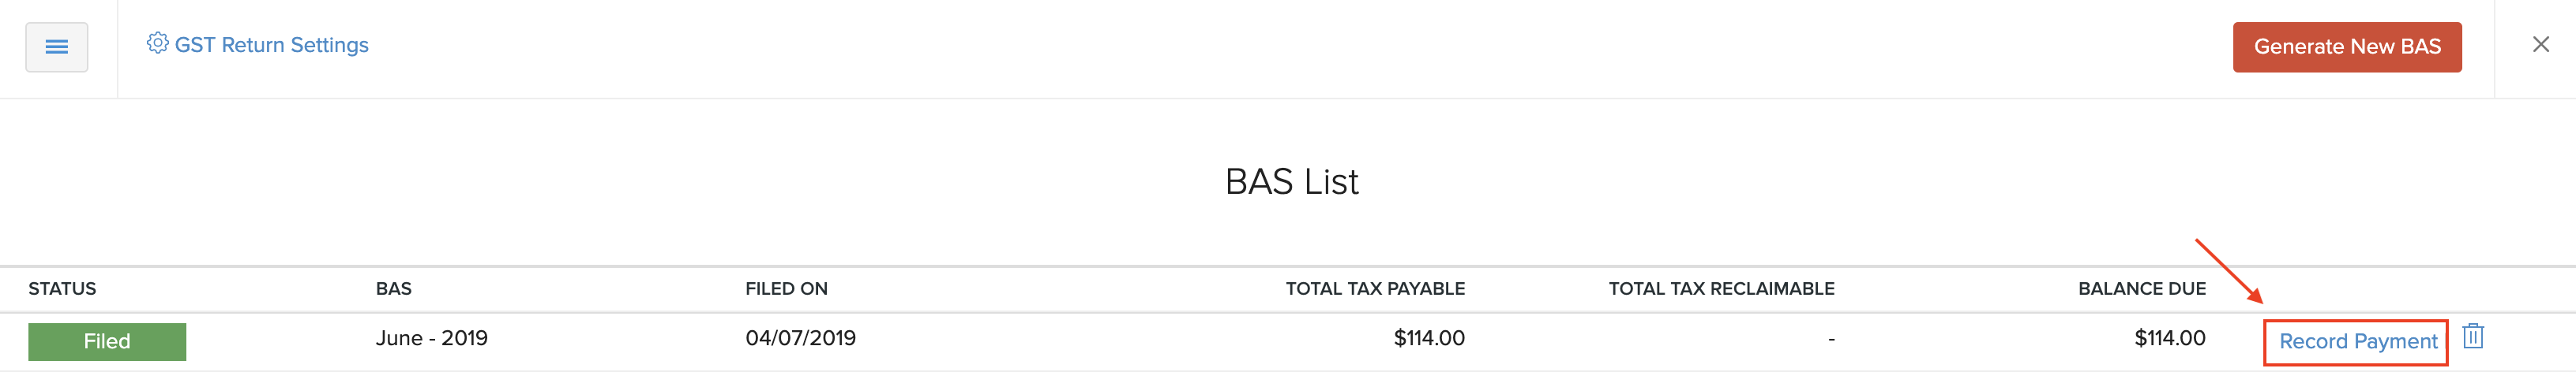Click the $114.00 total tax payable amount
This screenshot has width=2576, height=372.
(1428, 338)
